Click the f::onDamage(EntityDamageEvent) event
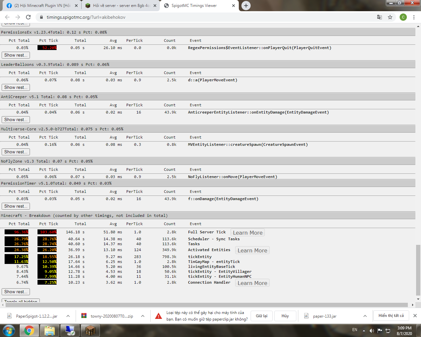This screenshot has width=421, height=337. coord(223,199)
